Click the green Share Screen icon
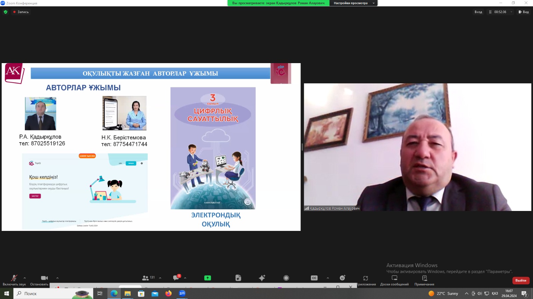The image size is (533, 299). point(208,278)
